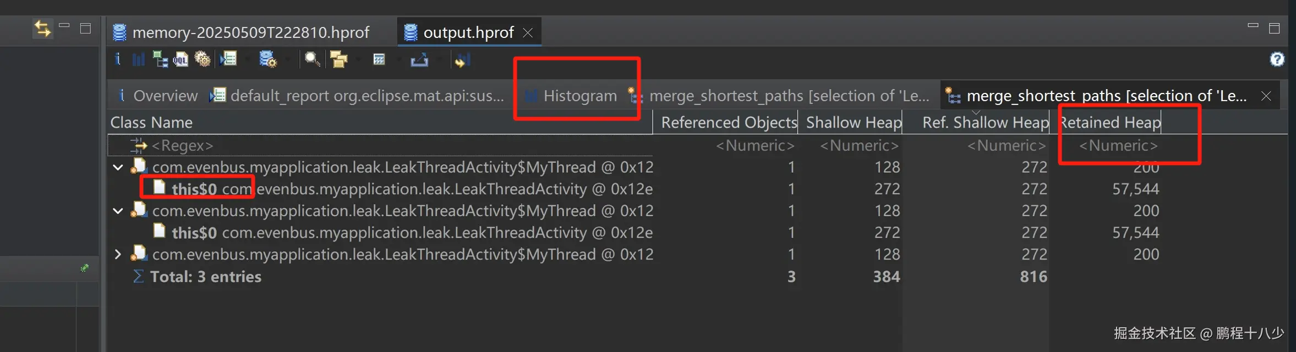Expand the third LeakThreadActivity$MyThread row

pos(118,254)
